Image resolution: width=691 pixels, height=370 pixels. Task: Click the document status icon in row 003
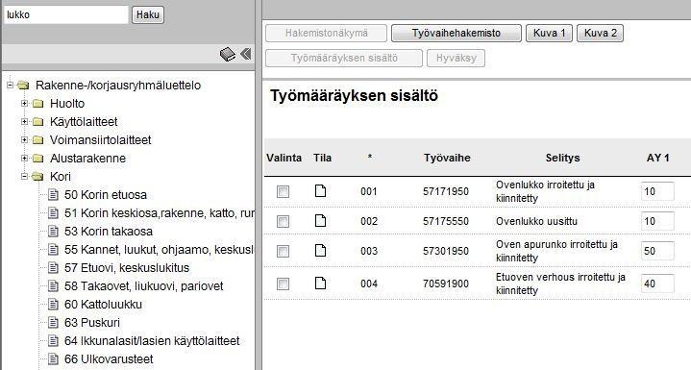(x=320, y=251)
